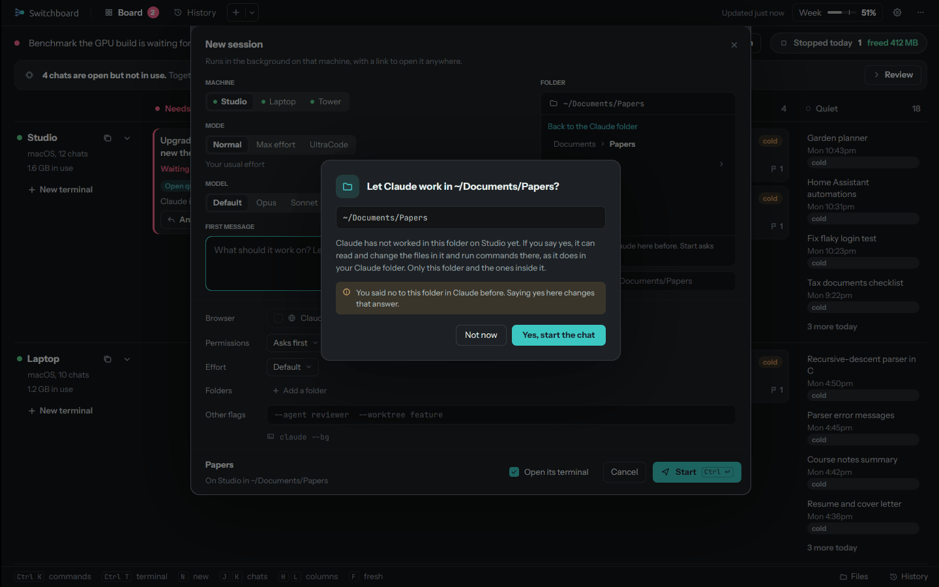Open the three-dot more menu
Viewport: 939px width, 587px height.
tap(921, 12)
